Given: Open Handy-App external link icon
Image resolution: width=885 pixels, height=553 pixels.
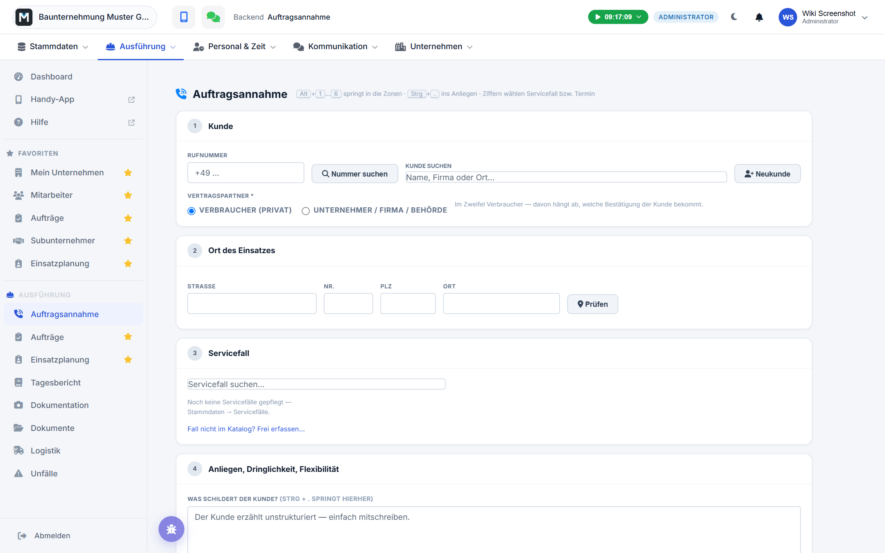Looking at the screenshot, I should [132, 100].
